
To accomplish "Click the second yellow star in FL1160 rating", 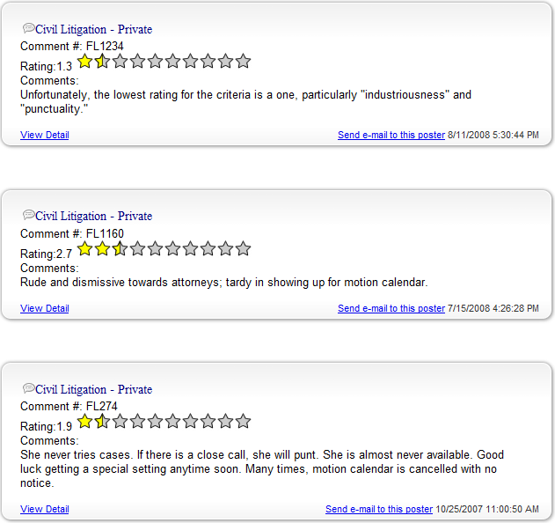I will [103, 249].
